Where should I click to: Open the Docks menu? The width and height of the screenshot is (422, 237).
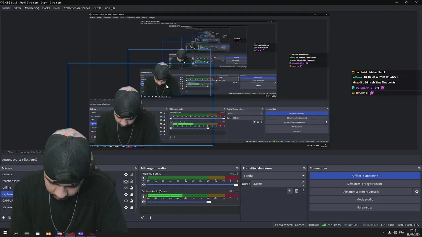46,8
